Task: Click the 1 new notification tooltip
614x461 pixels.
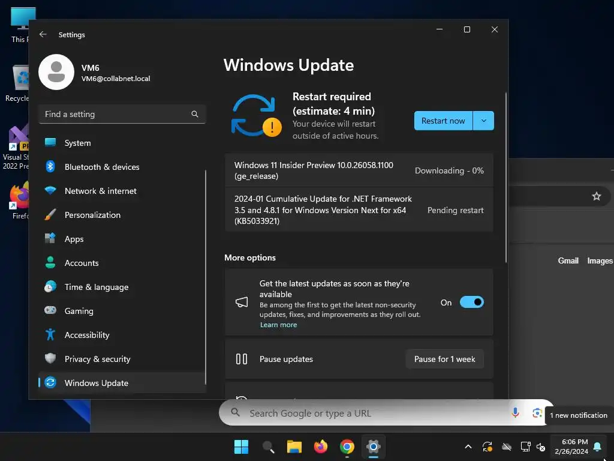Action: [579, 415]
